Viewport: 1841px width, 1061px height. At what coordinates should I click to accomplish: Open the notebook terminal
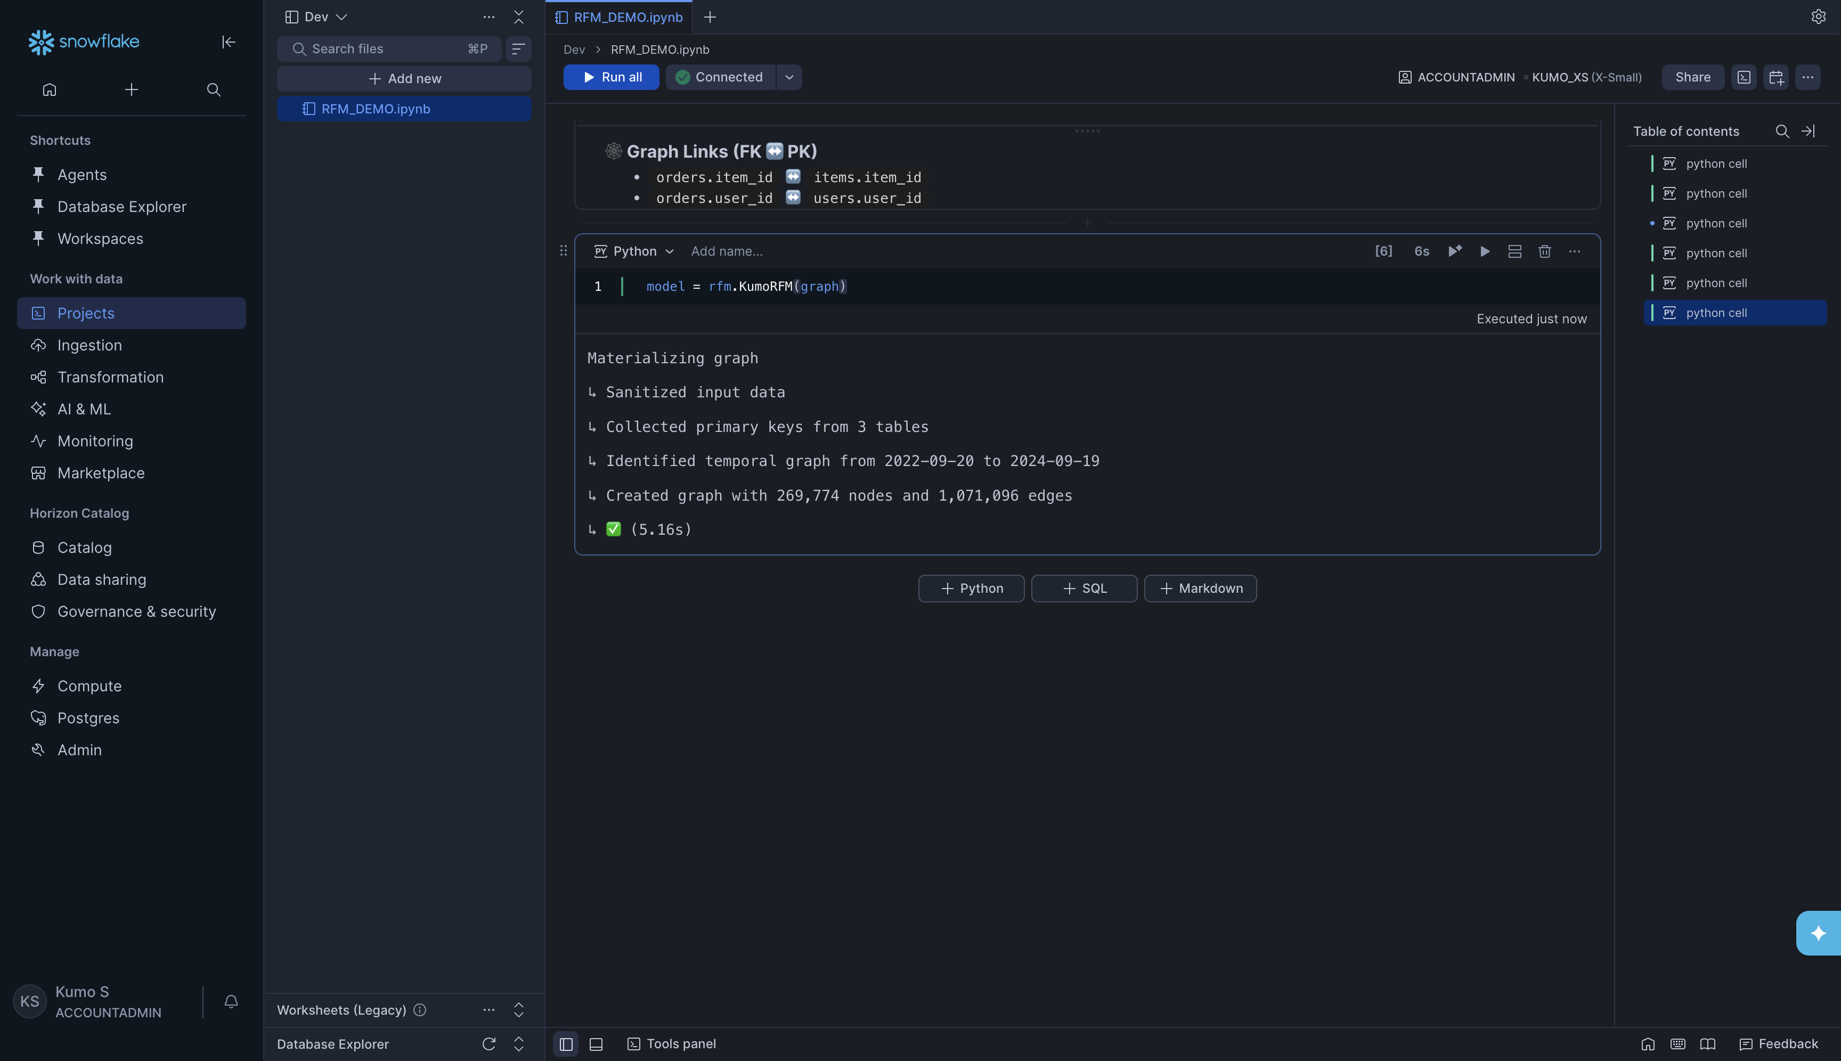(x=1744, y=77)
